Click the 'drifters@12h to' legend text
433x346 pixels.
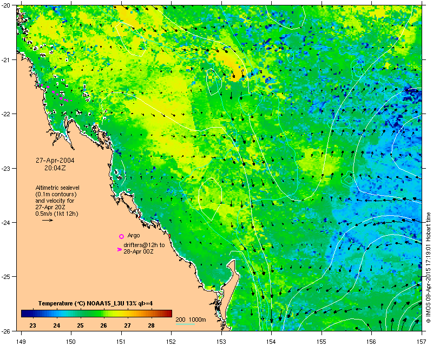click(x=144, y=245)
